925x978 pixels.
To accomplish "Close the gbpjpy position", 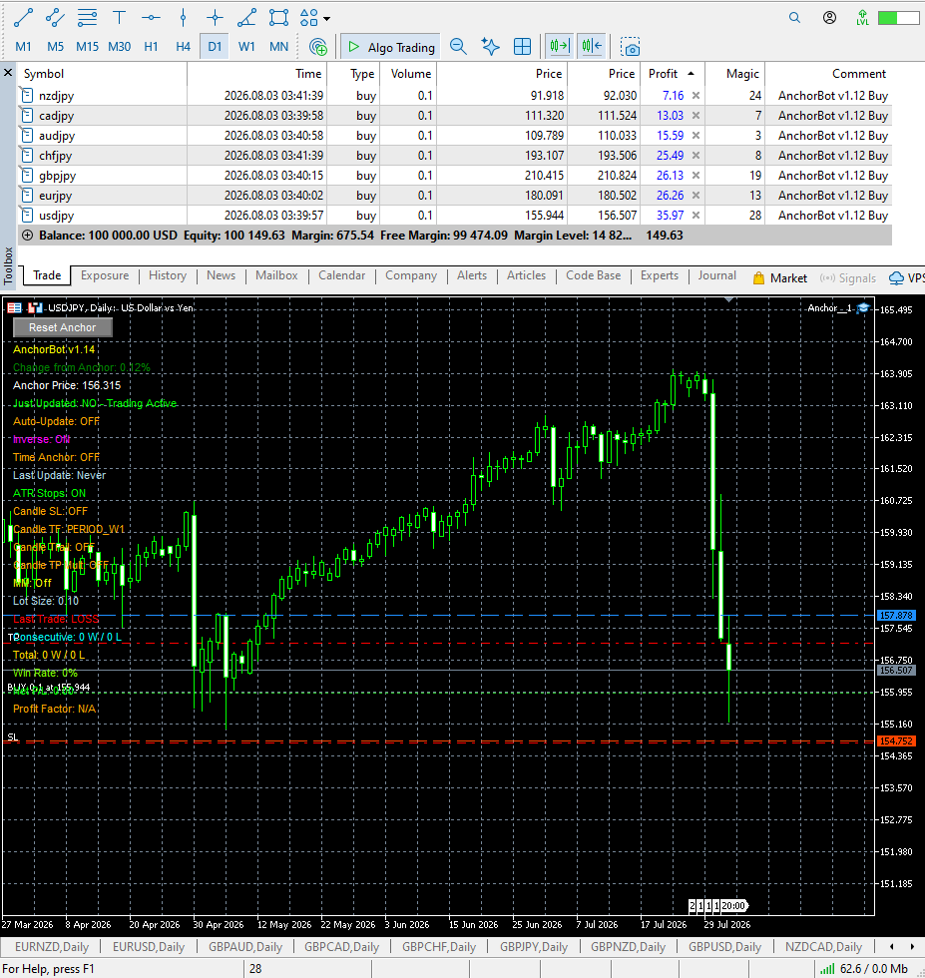I will point(696,176).
